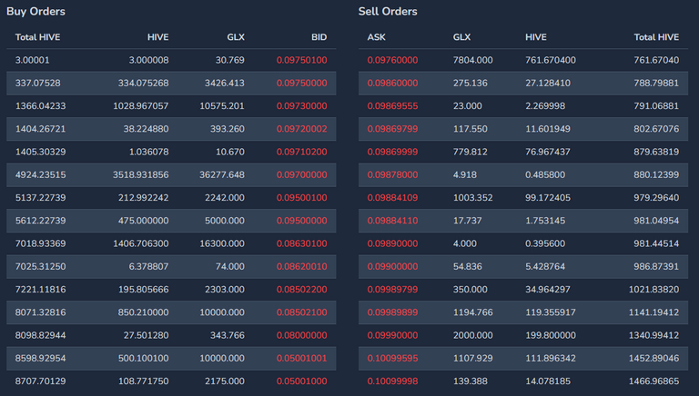Select bid price 0.08620010

pyautogui.click(x=302, y=266)
